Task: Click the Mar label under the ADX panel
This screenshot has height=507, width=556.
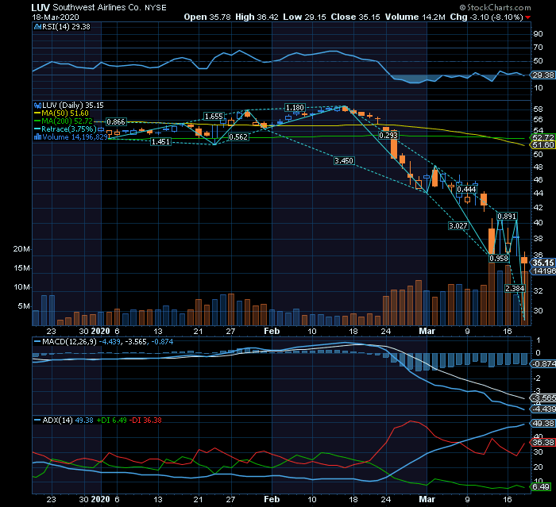Action: [427, 499]
